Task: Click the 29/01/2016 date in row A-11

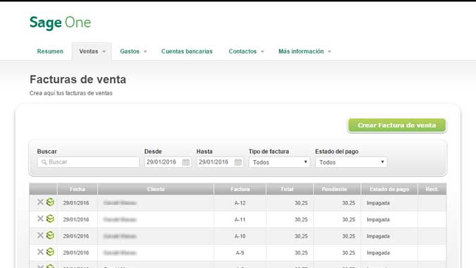Action: tap(76, 219)
